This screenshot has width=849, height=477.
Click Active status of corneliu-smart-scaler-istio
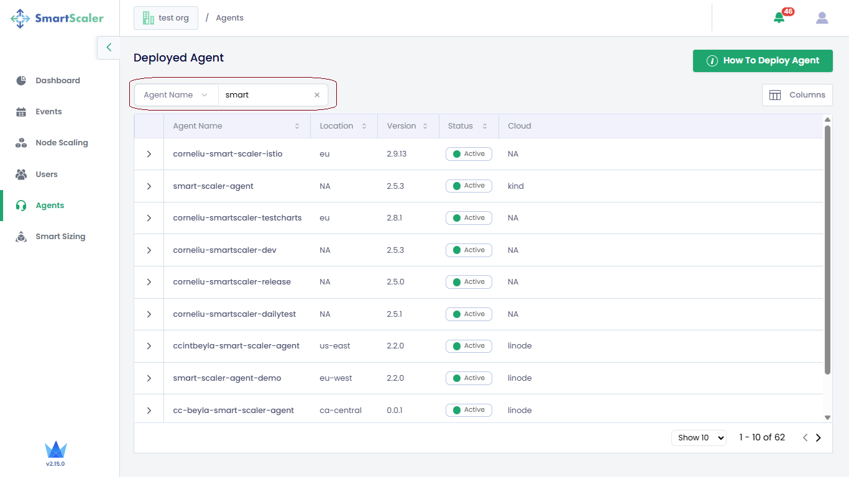pyautogui.click(x=469, y=154)
